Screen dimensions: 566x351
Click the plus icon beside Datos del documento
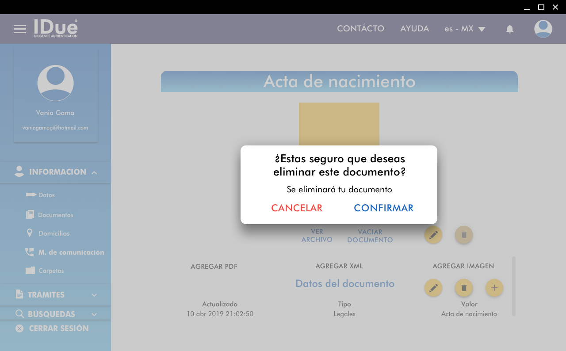pyautogui.click(x=494, y=288)
